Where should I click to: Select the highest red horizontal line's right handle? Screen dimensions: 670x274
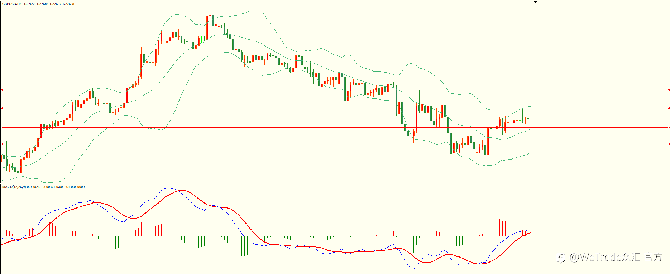[669, 90]
